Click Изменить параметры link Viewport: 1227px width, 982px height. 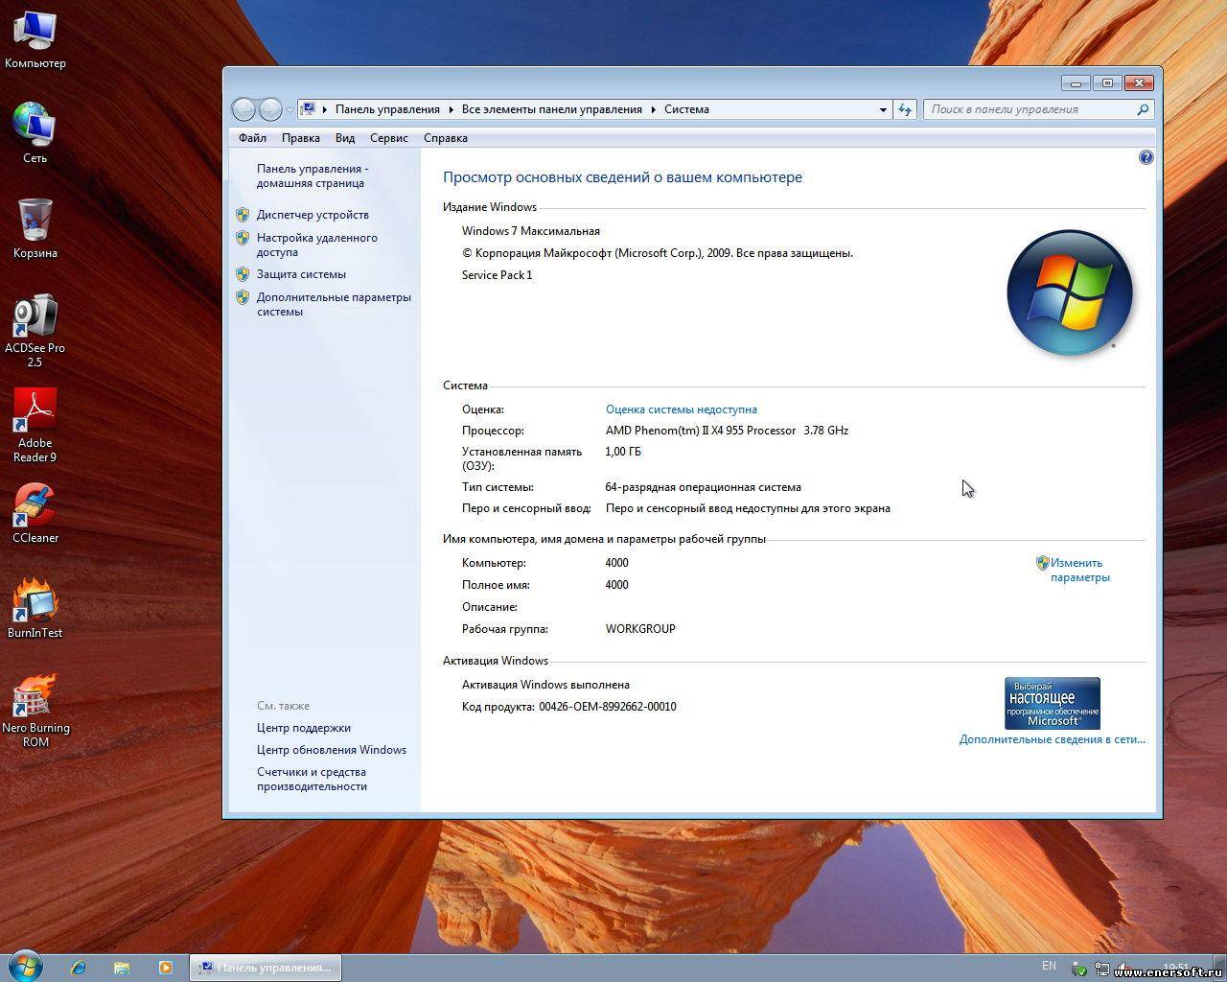point(1079,570)
